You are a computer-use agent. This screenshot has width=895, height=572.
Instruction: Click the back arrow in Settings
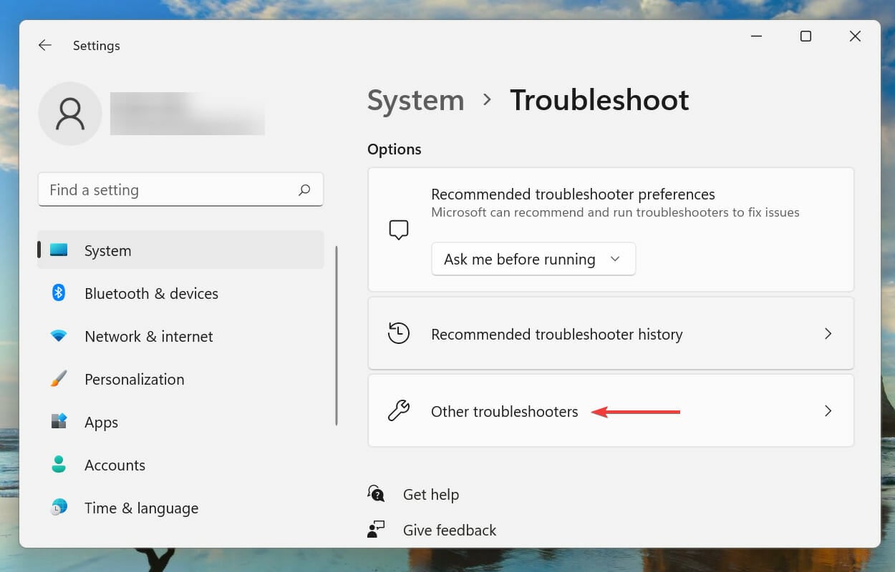(x=45, y=45)
